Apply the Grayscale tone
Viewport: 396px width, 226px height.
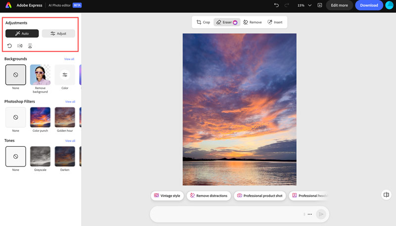(x=40, y=156)
